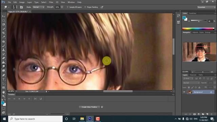Click the color spectrum ramp
This screenshot has height=122, width=217.
[198, 29]
